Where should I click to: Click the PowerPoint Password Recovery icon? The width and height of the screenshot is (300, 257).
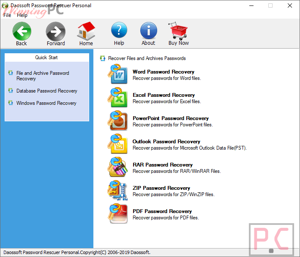(117, 120)
